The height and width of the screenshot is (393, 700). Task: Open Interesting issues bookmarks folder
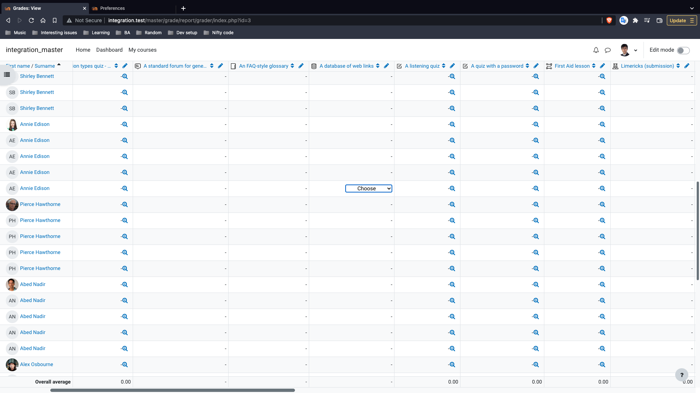pyautogui.click(x=55, y=33)
